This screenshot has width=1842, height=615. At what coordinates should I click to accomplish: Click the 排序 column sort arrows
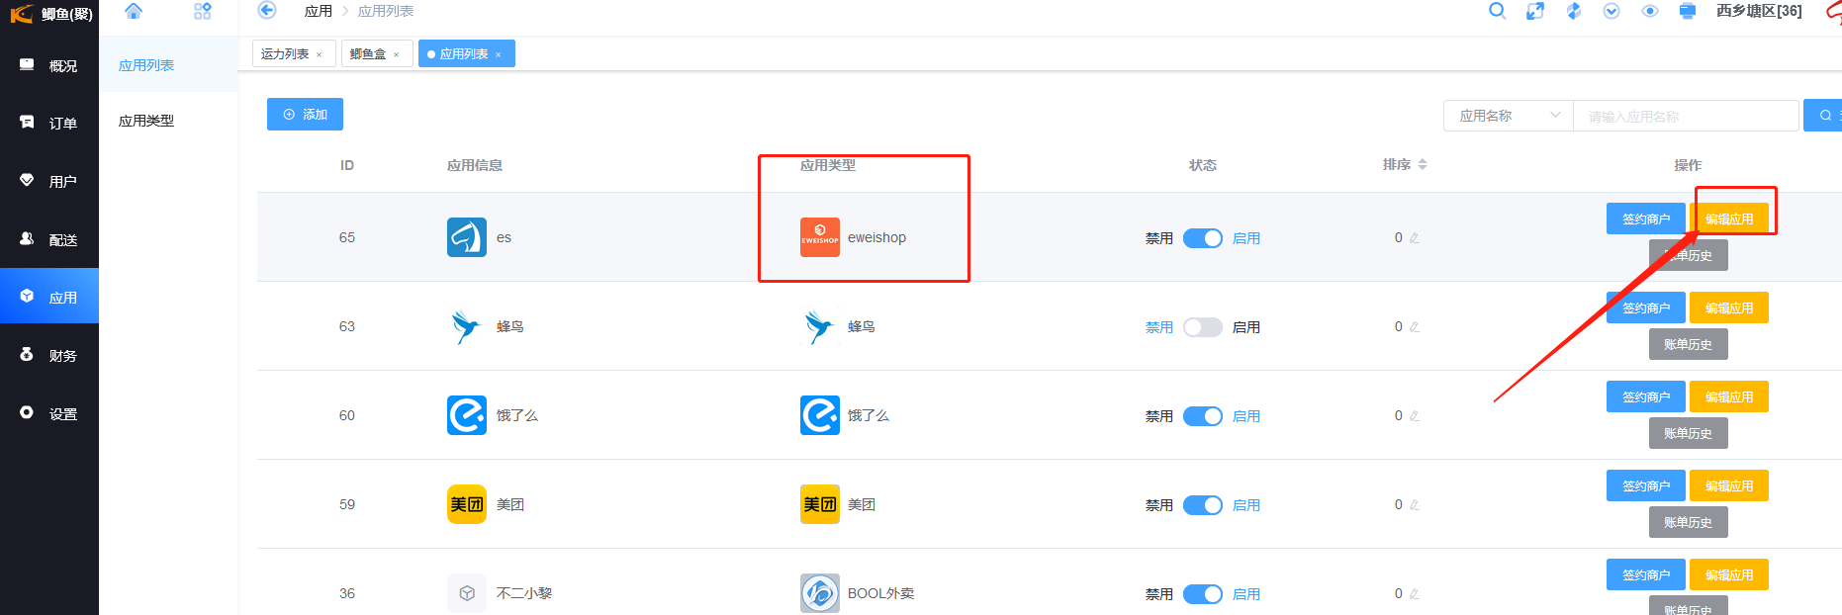coord(1423,165)
